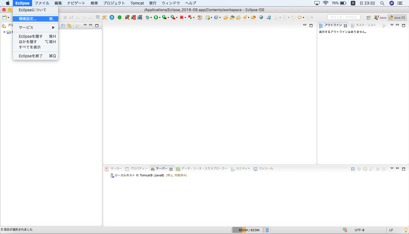Open the Wi-Fi menu bar icon
This screenshot has height=234, width=409.
click(x=325, y=3)
